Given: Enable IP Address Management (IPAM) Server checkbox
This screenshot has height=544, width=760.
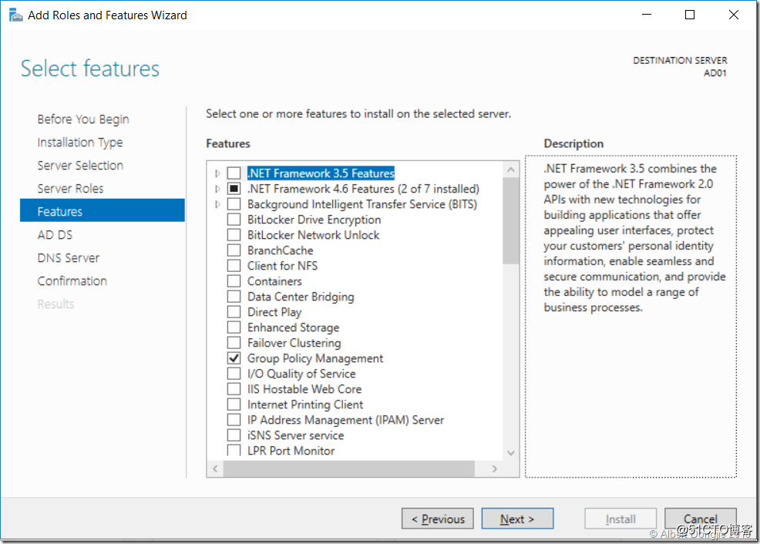Looking at the screenshot, I should pos(234,421).
